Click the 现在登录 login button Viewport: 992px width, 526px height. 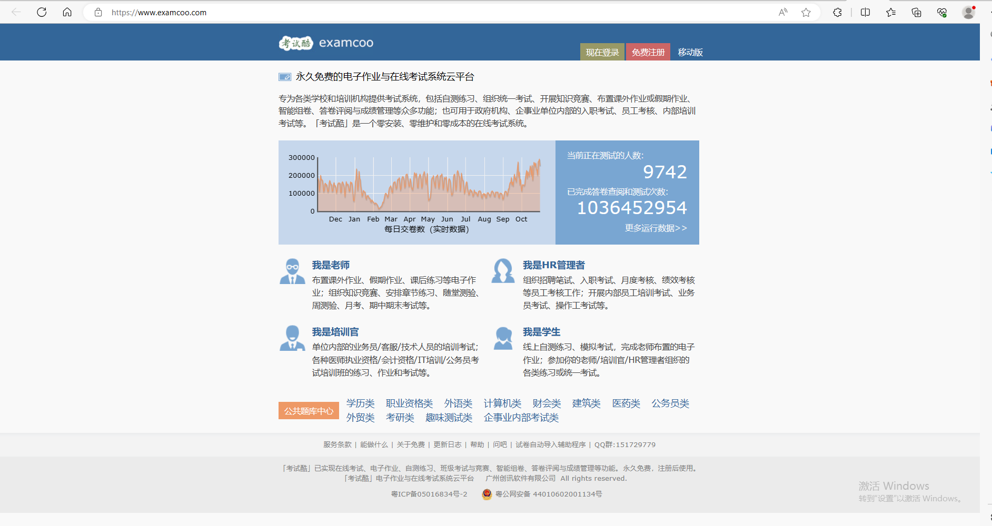[602, 52]
